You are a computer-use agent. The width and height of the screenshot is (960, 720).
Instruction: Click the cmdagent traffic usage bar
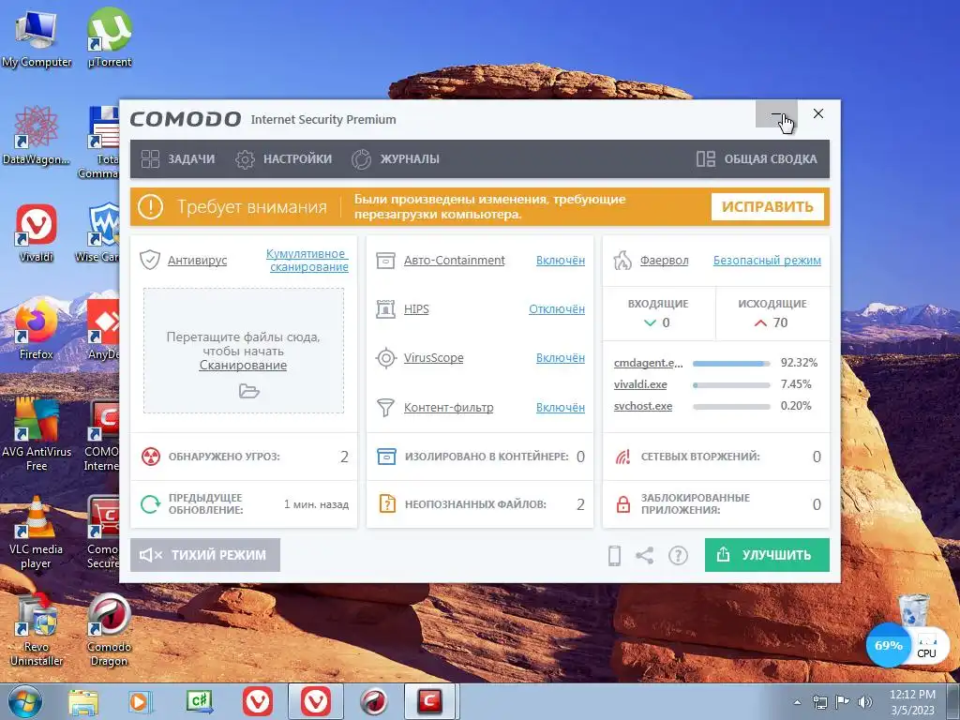[x=731, y=364]
